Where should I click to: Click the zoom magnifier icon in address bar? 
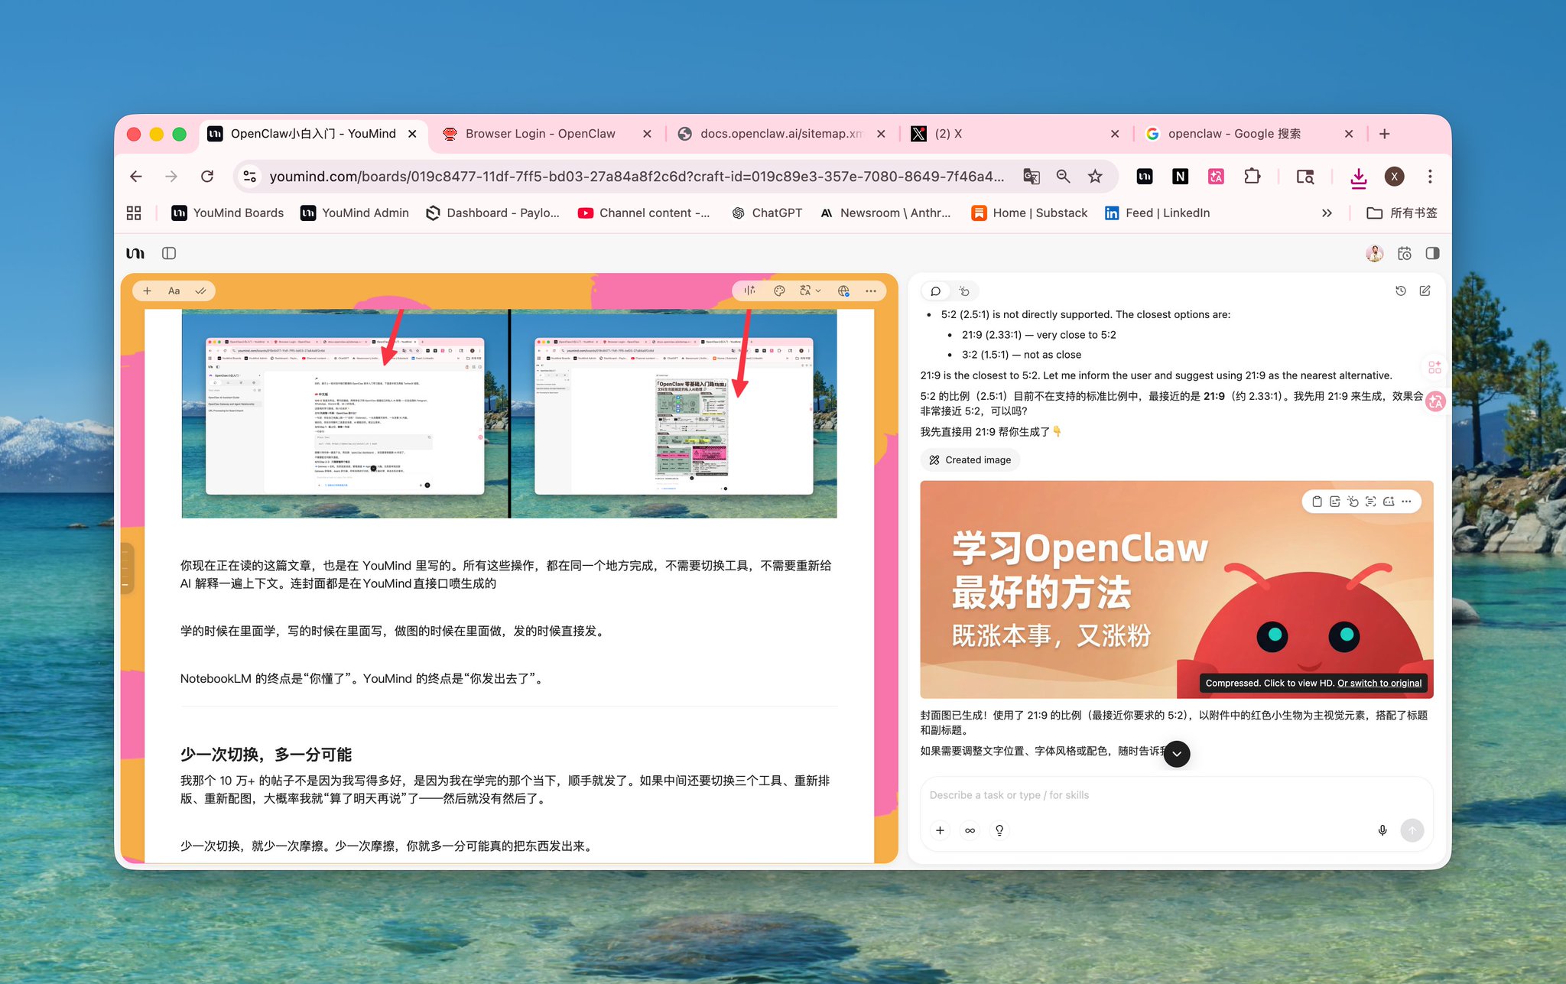click(1063, 177)
